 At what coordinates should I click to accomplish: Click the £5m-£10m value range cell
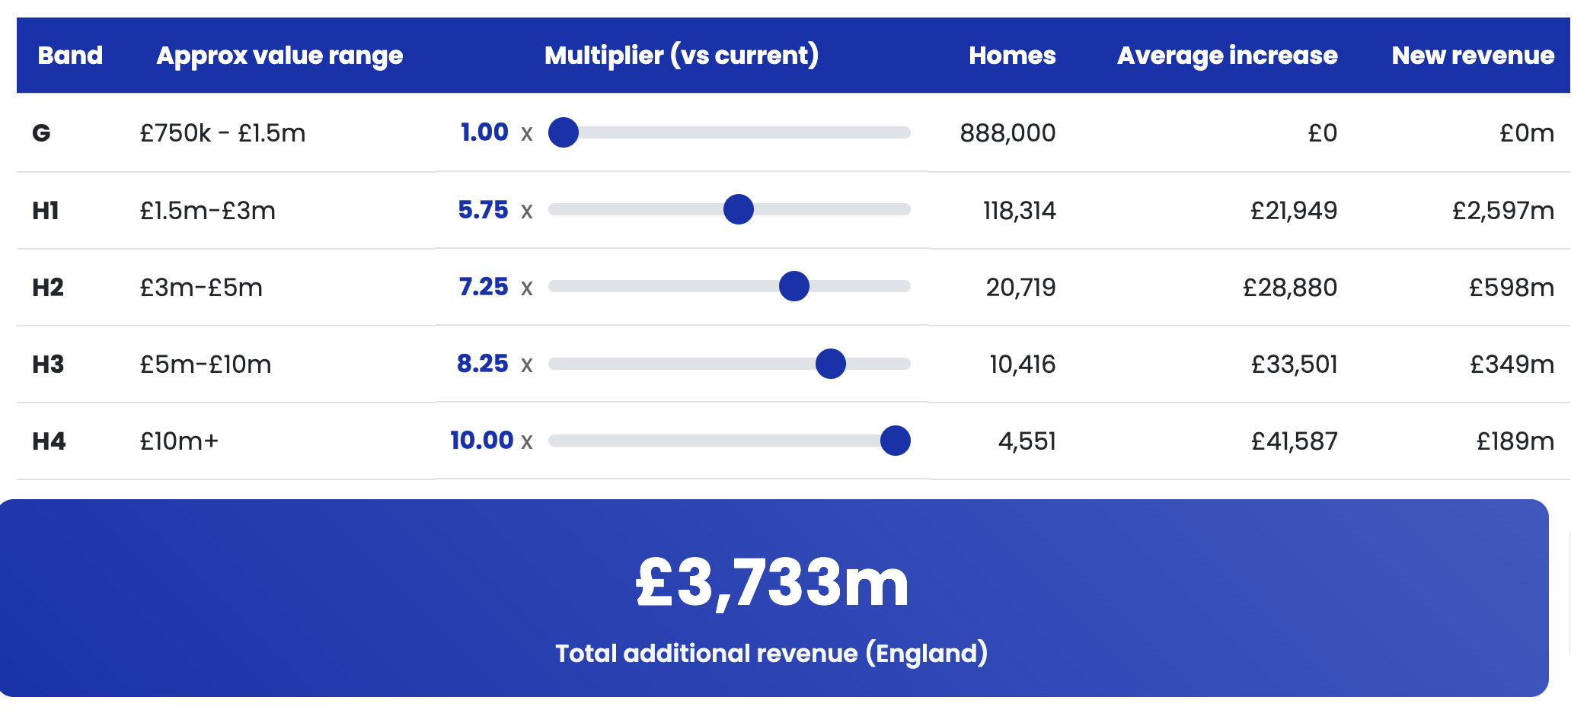[206, 364]
